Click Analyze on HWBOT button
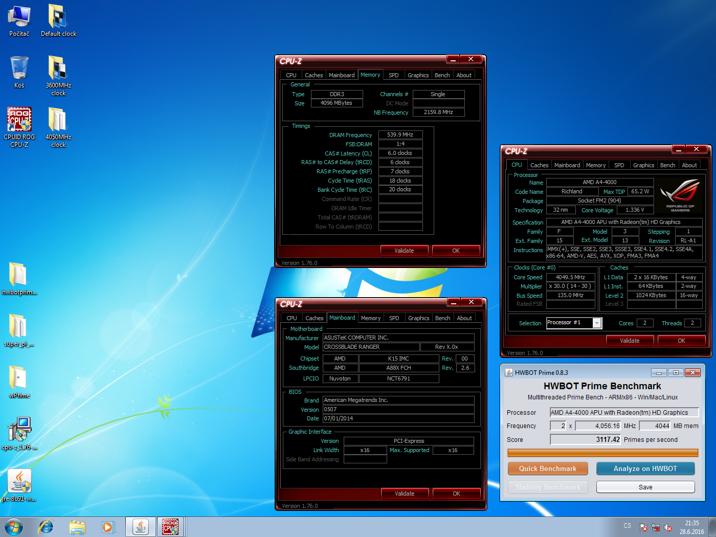 tap(645, 468)
